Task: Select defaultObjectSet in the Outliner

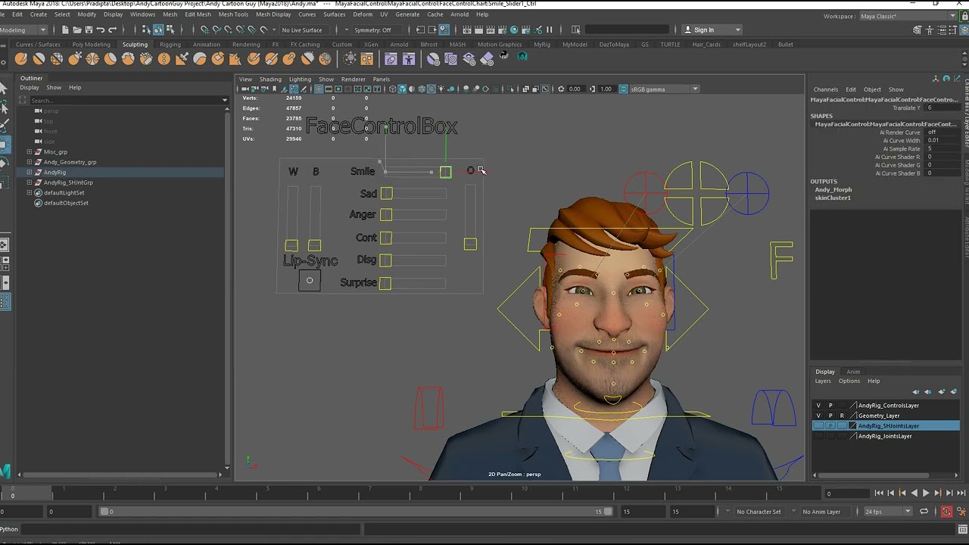Action: point(66,203)
